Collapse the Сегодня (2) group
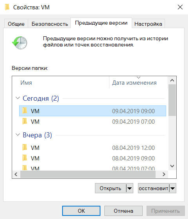188x219 pixels. [x=18, y=98]
